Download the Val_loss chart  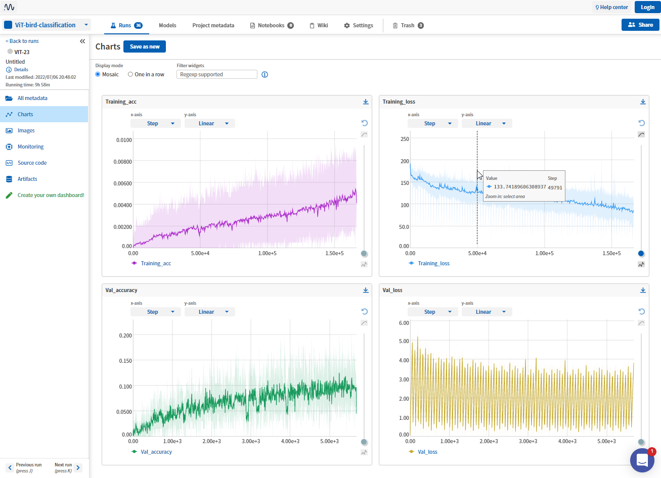[x=643, y=290]
